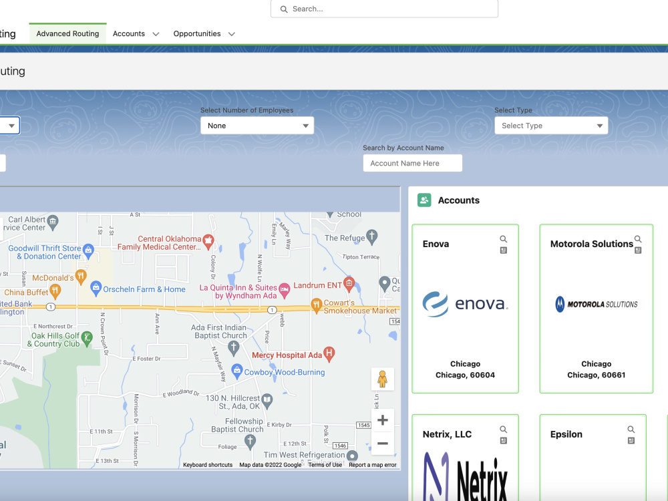
Task: Click the Tim West Refrigeration map pin
Action: [352, 456]
